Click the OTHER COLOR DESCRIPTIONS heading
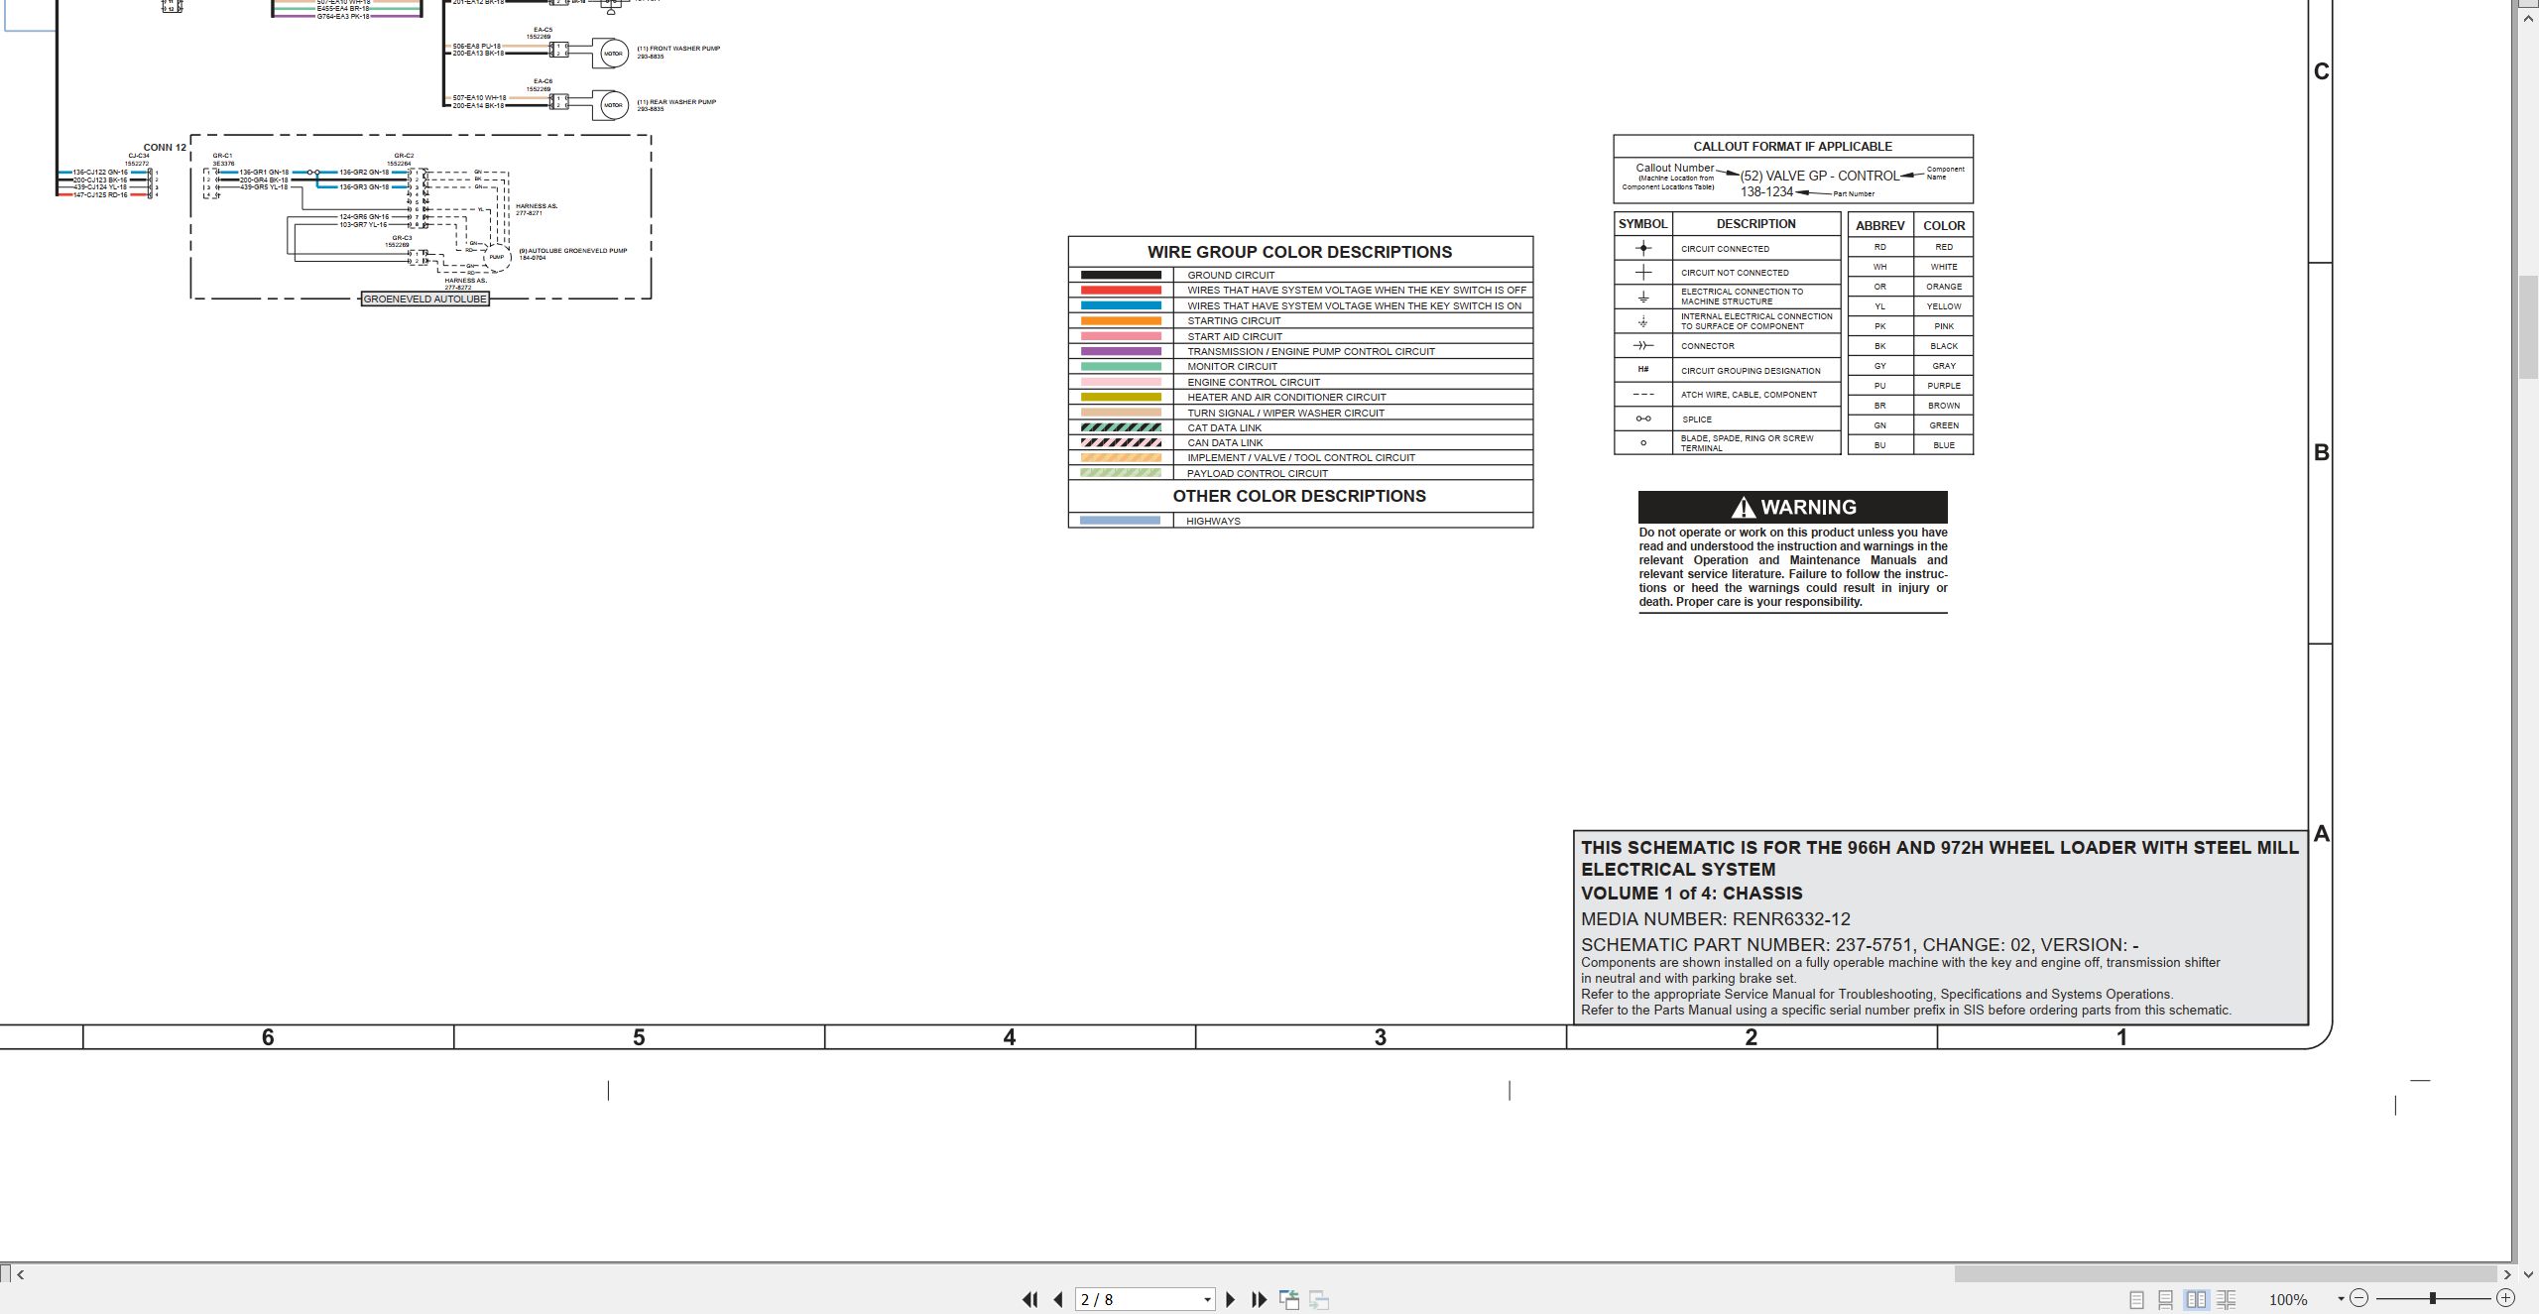2539x1314 pixels. 1299,496
